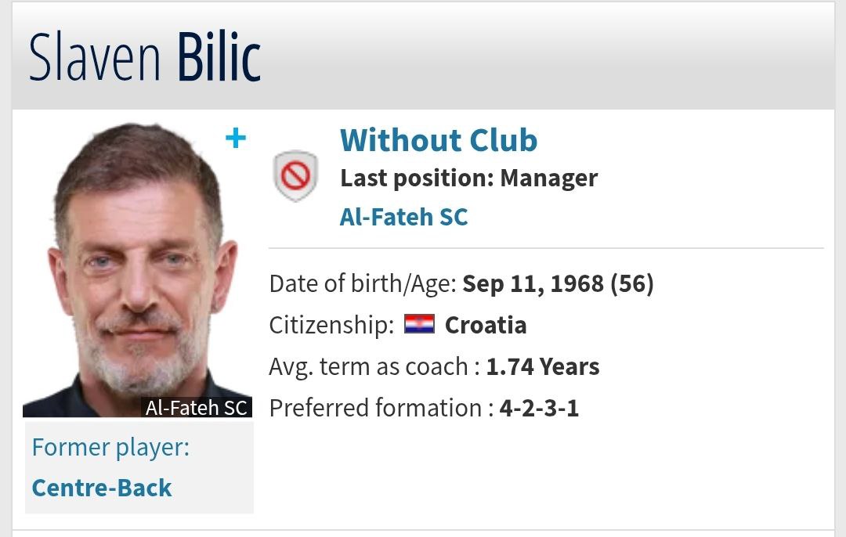Click the "Former player:" label
846x537 pixels.
coord(110,448)
